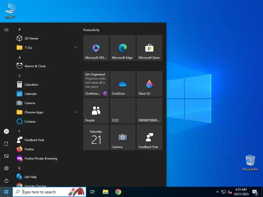Screen dimensions: 263x197
Task: Open the Action Center notifications icon
Action: click(x=255, y=192)
